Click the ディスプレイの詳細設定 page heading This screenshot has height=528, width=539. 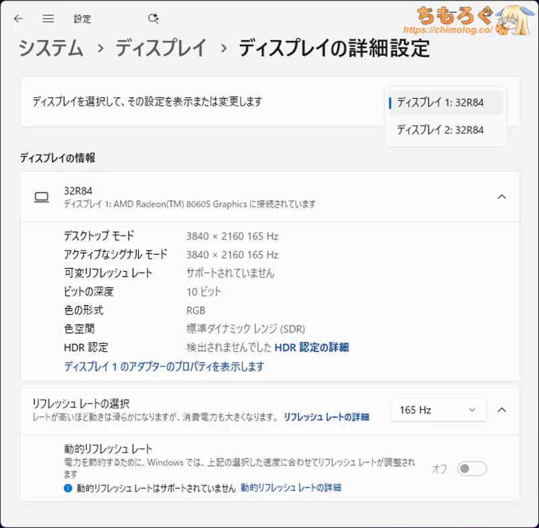coord(334,49)
